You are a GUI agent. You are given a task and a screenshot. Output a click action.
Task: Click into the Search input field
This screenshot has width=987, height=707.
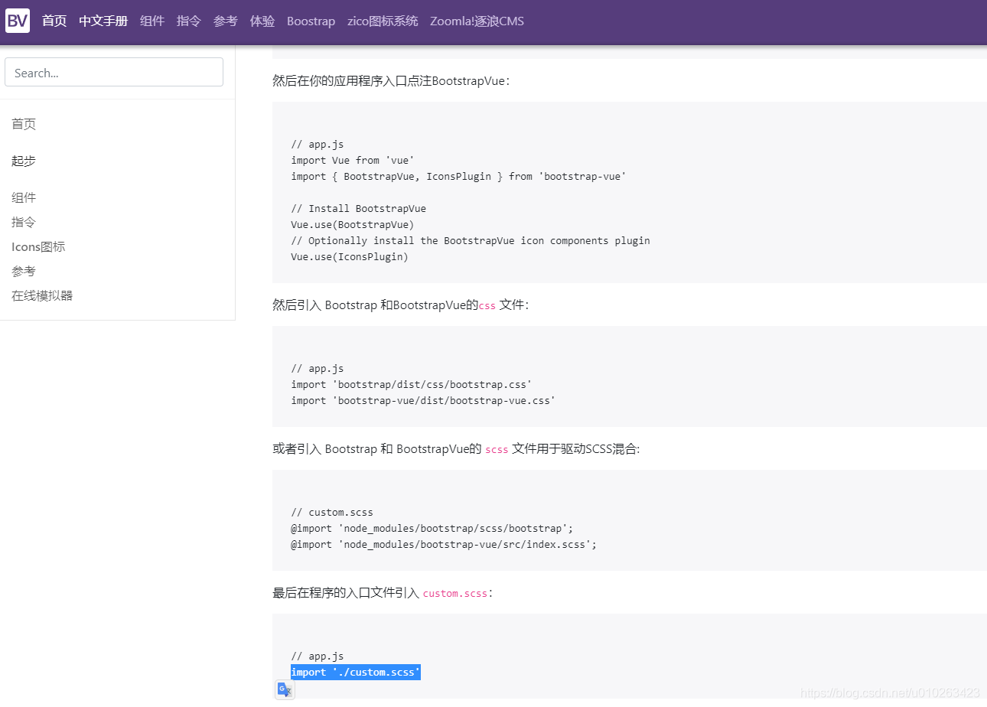tap(113, 72)
